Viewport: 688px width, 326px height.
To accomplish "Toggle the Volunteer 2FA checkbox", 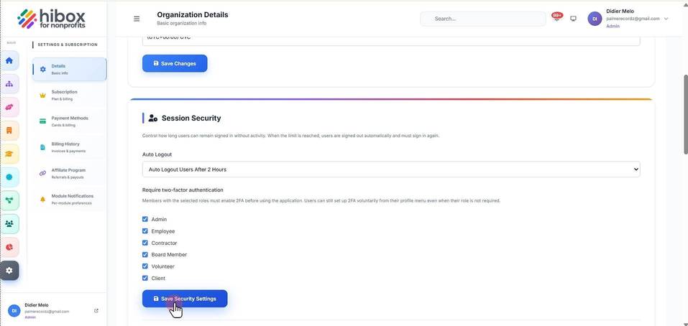I will pos(145,266).
